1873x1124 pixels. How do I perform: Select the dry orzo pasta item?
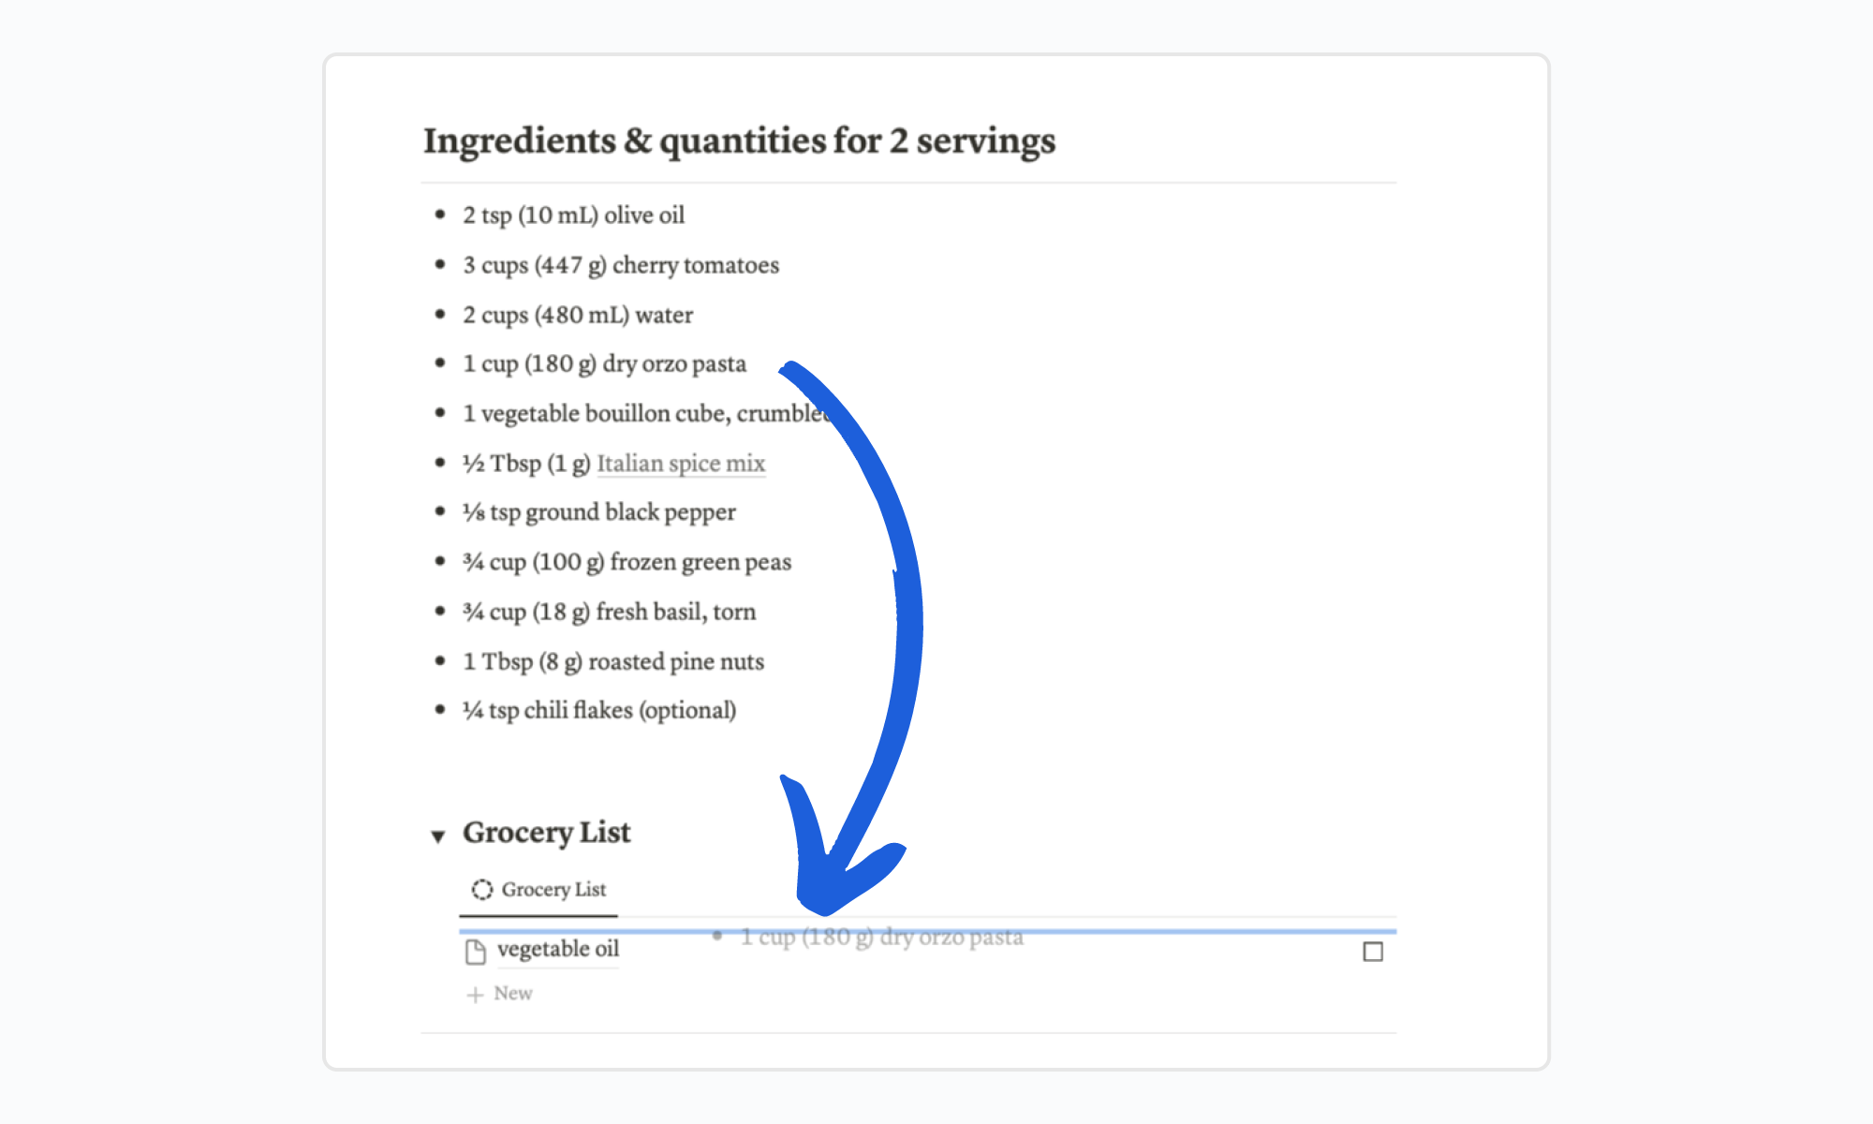coord(604,364)
